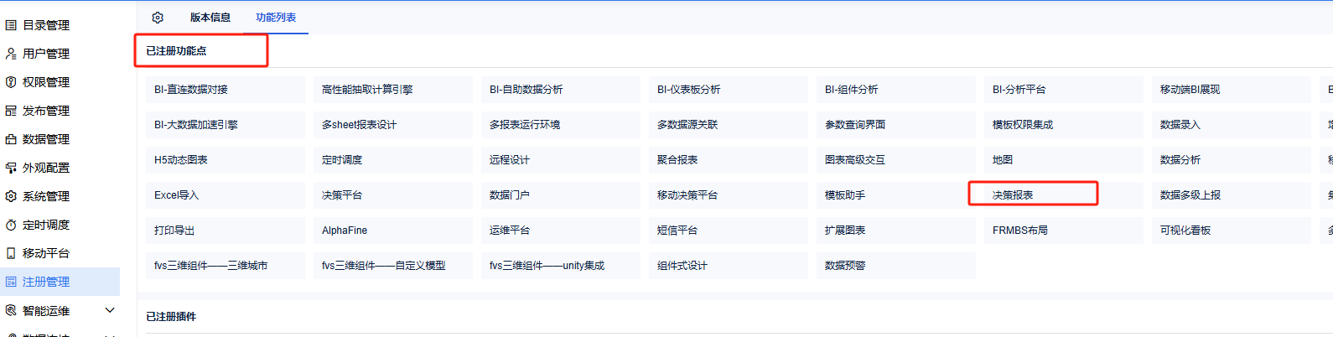
Task: Click the Excel导入 feature
Action: pyautogui.click(x=226, y=195)
